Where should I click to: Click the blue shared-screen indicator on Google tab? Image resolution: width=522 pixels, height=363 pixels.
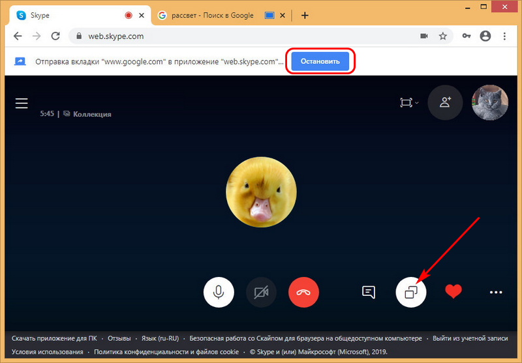coord(269,15)
